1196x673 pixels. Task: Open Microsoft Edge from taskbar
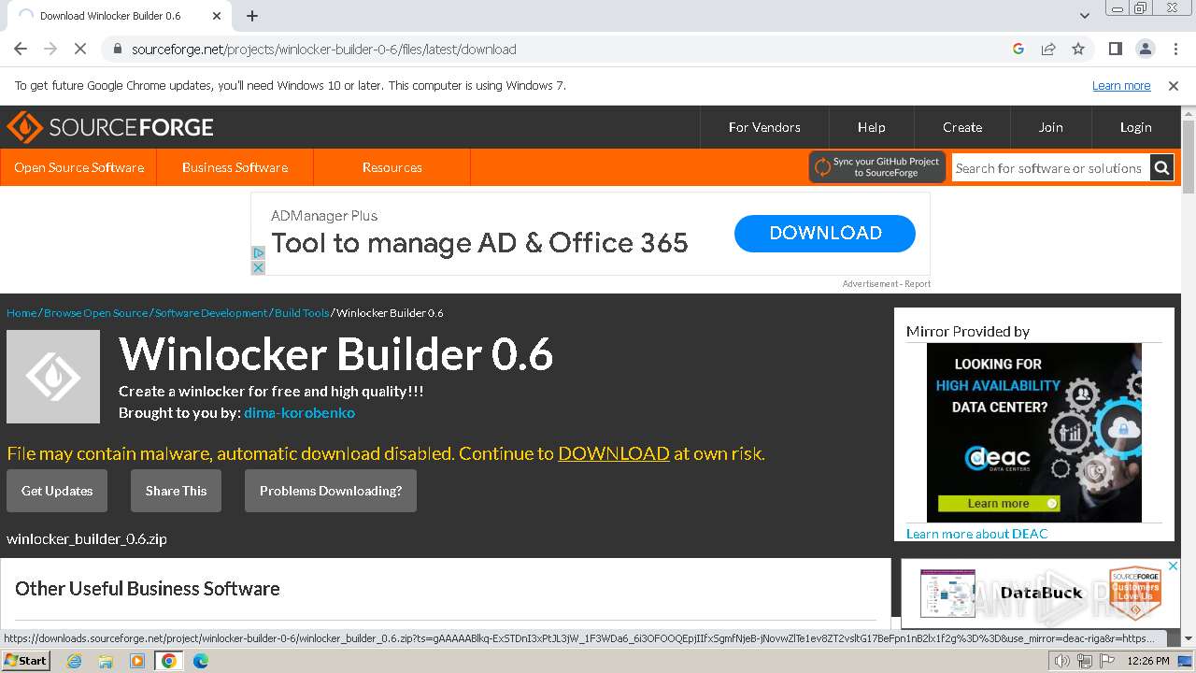tap(201, 661)
